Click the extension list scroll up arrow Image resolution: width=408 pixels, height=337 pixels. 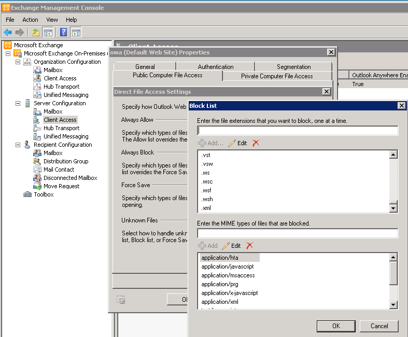[393, 155]
